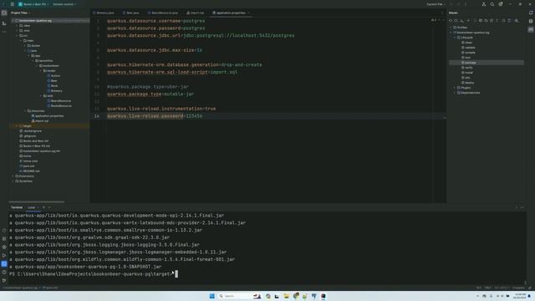The height and width of the screenshot is (301, 535).
Task: Select Maven tool window icon on right stripe
Action: pyautogui.click(x=531, y=30)
